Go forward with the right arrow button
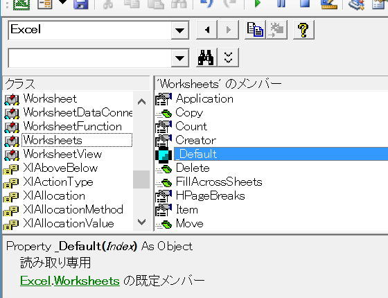Screen dimensions: 388x298 coord(228,30)
